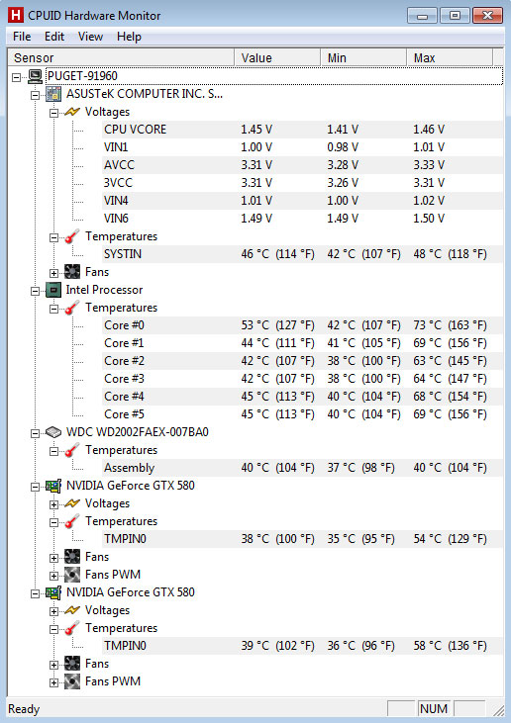Select the Core #3 temperature row
Image resolution: width=511 pixels, height=723 pixels.
pos(302,379)
